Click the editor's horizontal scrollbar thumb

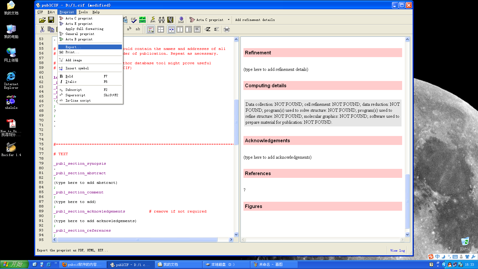(137, 240)
